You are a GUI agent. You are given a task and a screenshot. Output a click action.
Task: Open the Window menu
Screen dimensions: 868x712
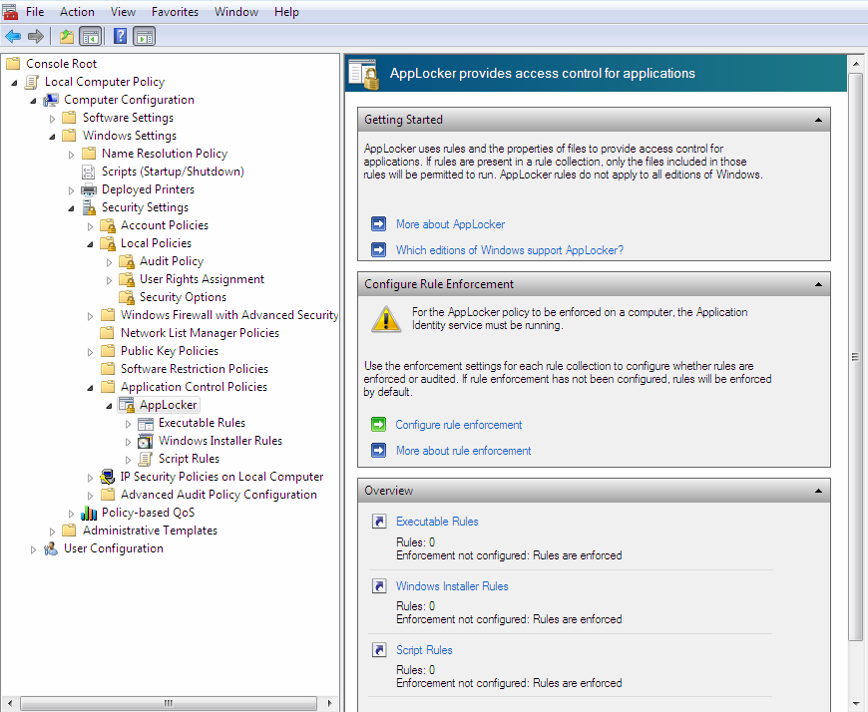coord(236,12)
